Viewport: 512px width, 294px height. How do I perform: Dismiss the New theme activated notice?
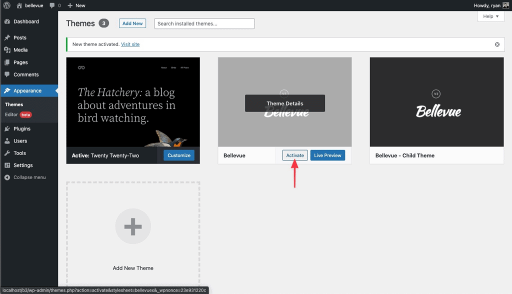point(497,44)
